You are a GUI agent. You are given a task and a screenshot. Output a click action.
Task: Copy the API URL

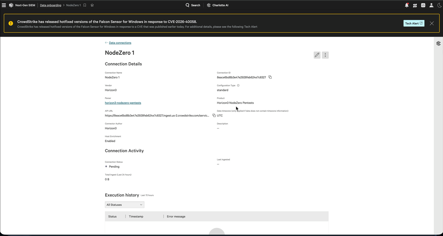click(214, 116)
